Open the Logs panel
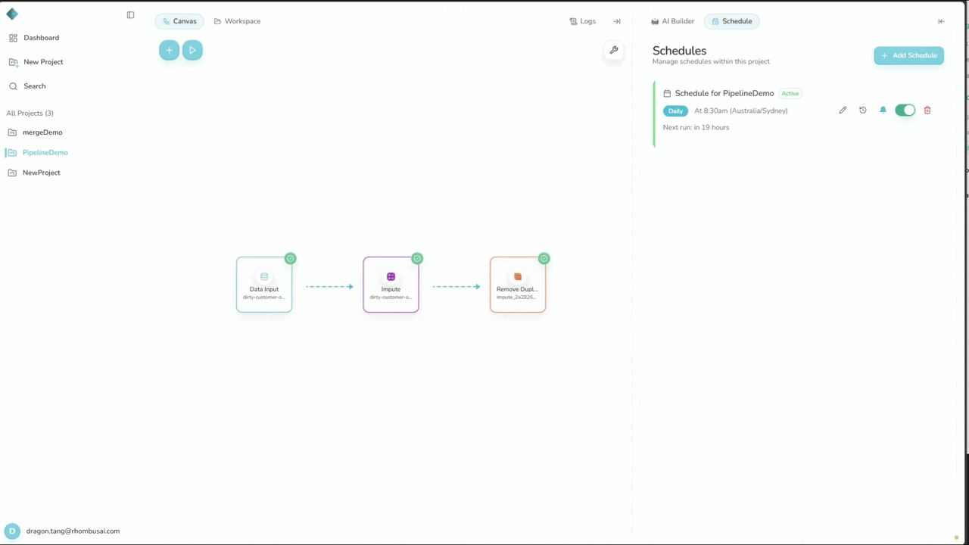This screenshot has width=969, height=545. click(582, 21)
